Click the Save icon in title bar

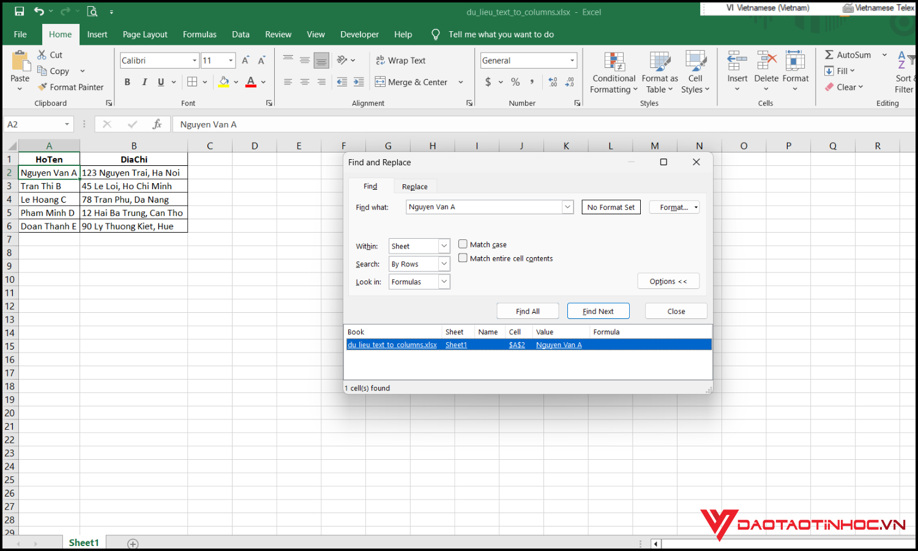pyautogui.click(x=19, y=11)
